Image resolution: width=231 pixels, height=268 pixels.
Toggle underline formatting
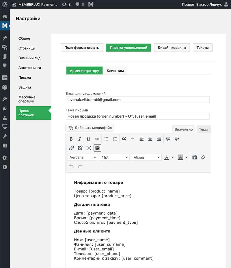coord(88,139)
